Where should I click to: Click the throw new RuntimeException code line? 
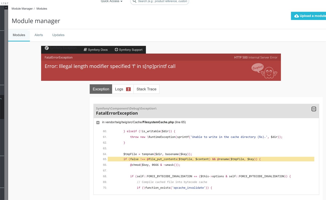click(206, 137)
